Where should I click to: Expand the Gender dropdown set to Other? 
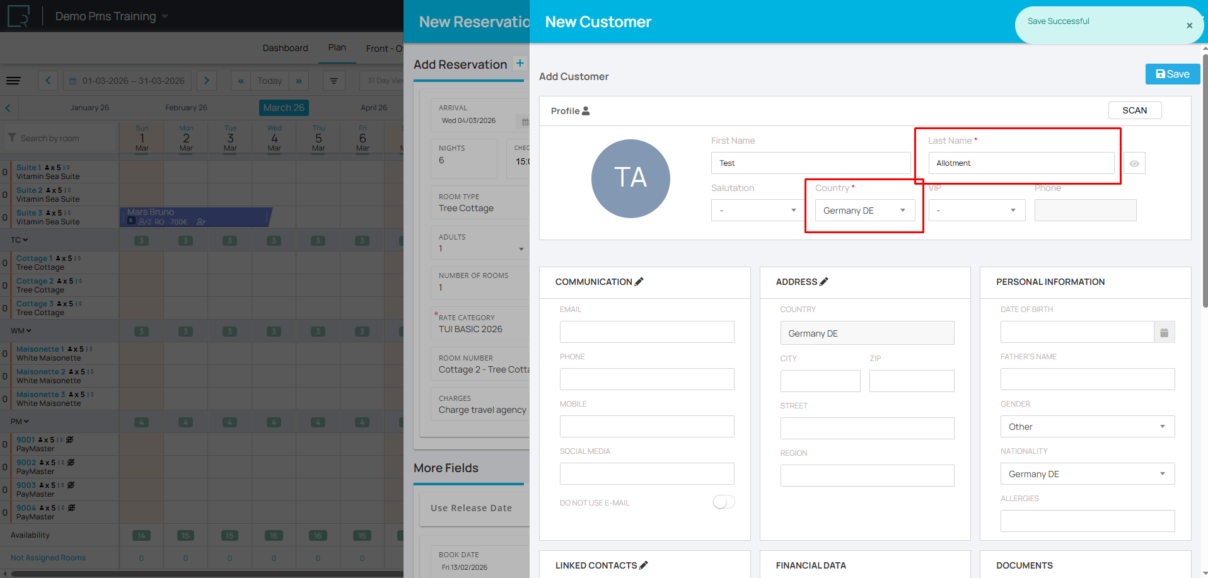(1087, 427)
